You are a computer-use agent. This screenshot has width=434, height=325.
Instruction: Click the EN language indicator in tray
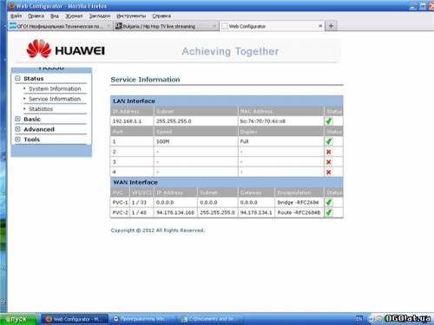click(x=358, y=319)
